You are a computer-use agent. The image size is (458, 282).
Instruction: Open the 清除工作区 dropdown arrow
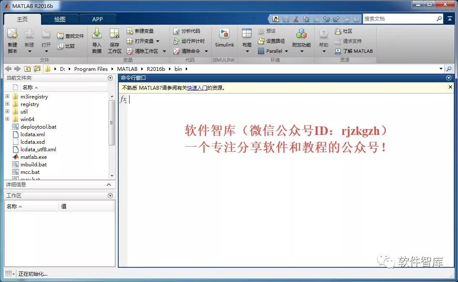click(164, 51)
